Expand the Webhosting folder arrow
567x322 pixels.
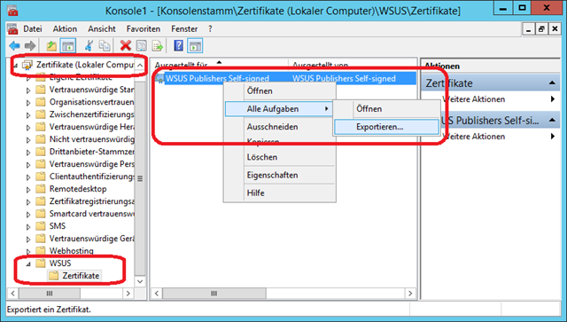coord(28,251)
